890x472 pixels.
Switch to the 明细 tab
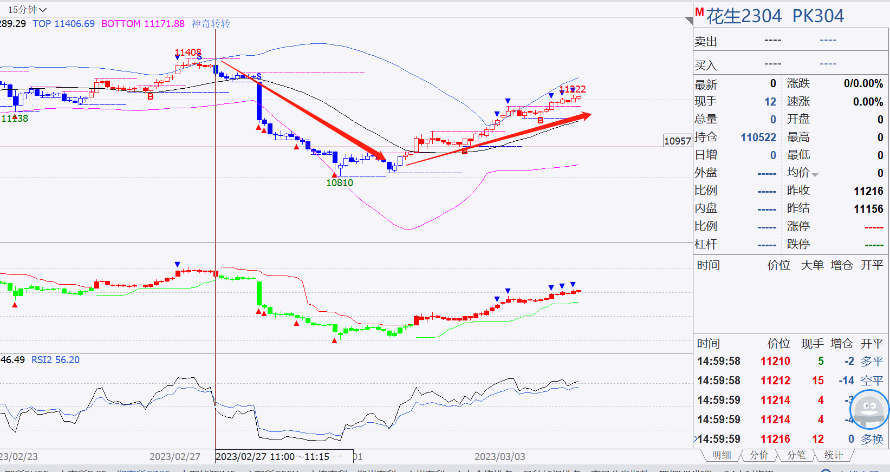[x=722, y=455]
